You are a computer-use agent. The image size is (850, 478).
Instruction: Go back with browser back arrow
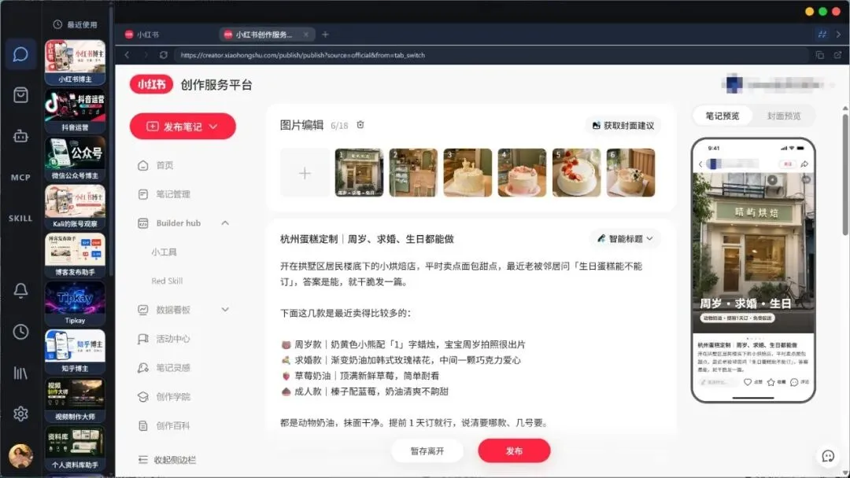click(x=127, y=55)
